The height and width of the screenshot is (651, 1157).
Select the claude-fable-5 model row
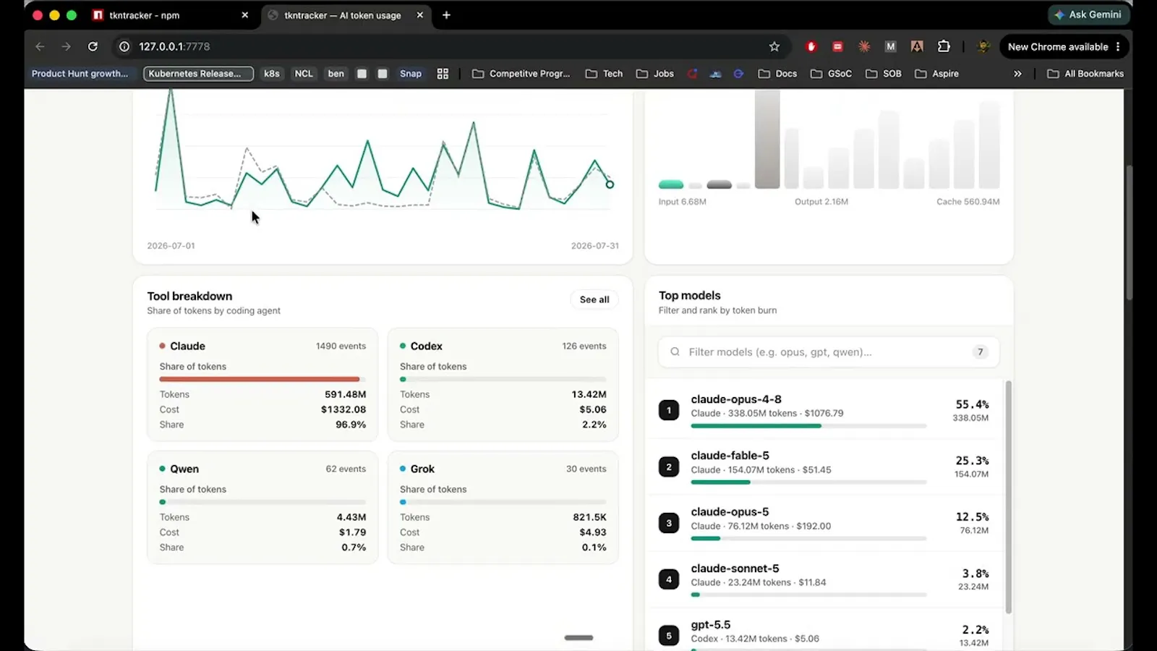(824, 466)
